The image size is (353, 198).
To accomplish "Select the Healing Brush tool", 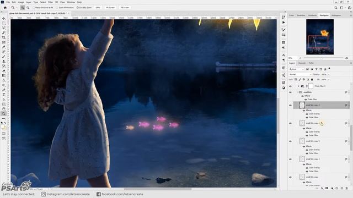I will click(4, 52).
